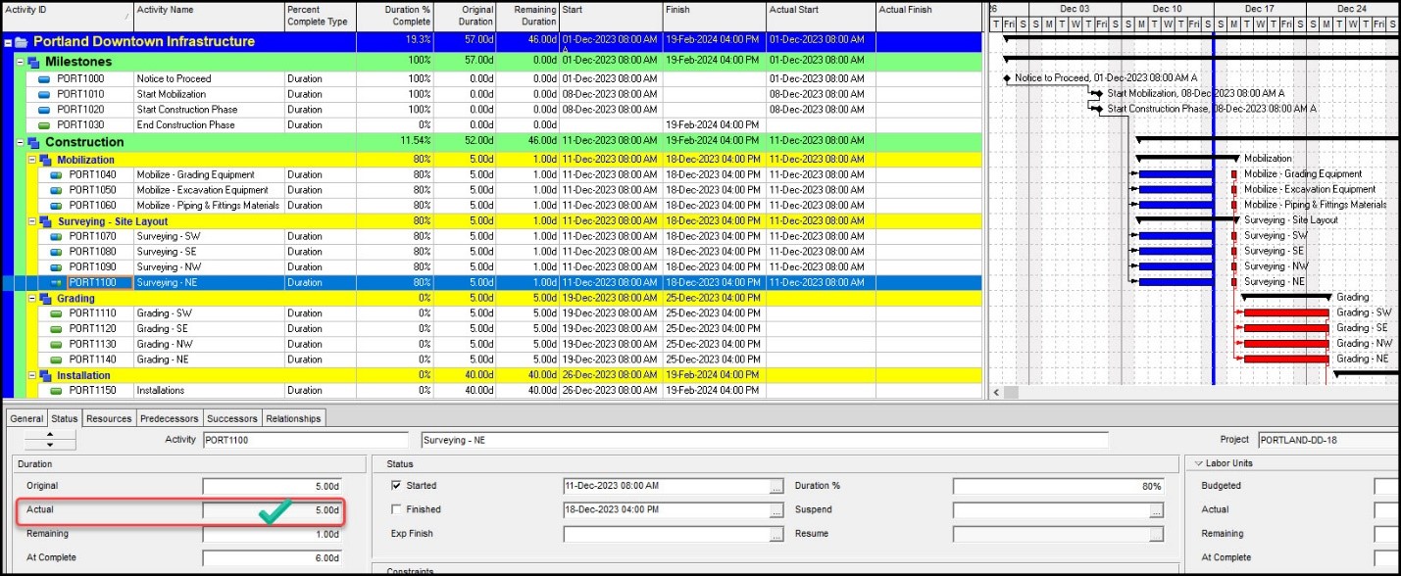This screenshot has width=1401, height=576.
Task: Click the Construction WBS icon
Action: click(x=33, y=143)
